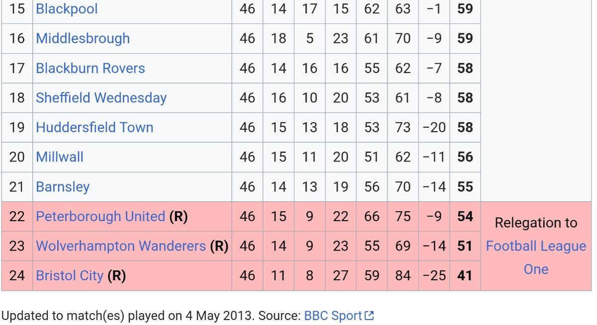Open Sheffield Wednesday team link
The width and height of the screenshot is (597, 325).
(x=101, y=97)
